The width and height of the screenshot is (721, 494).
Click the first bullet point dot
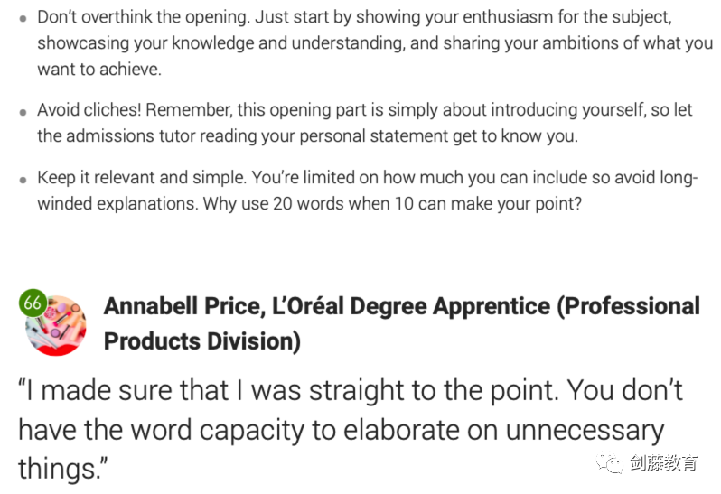(x=23, y=19)
